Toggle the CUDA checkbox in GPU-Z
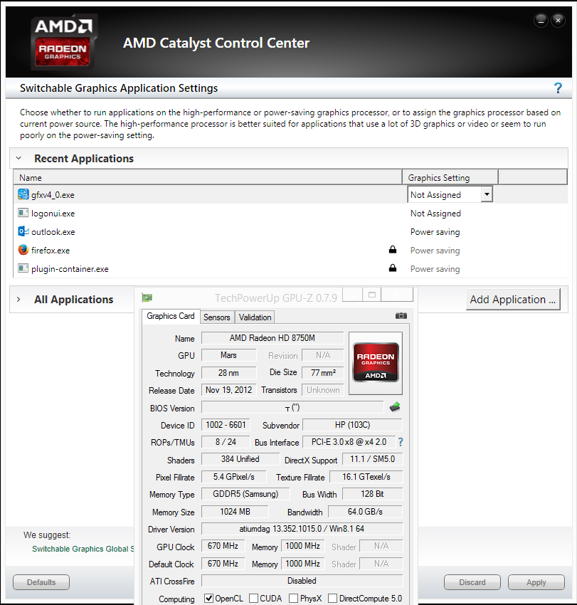This screenshot has height=605, width=577. coord(253,598)
